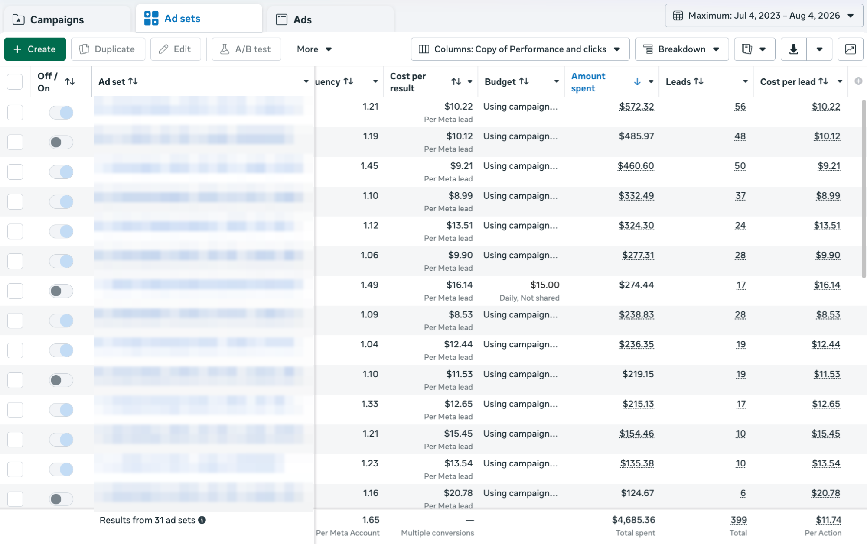Toggle on the ad set spending $219.15
This screenshot has height=544, width=867.
point(61,380)
